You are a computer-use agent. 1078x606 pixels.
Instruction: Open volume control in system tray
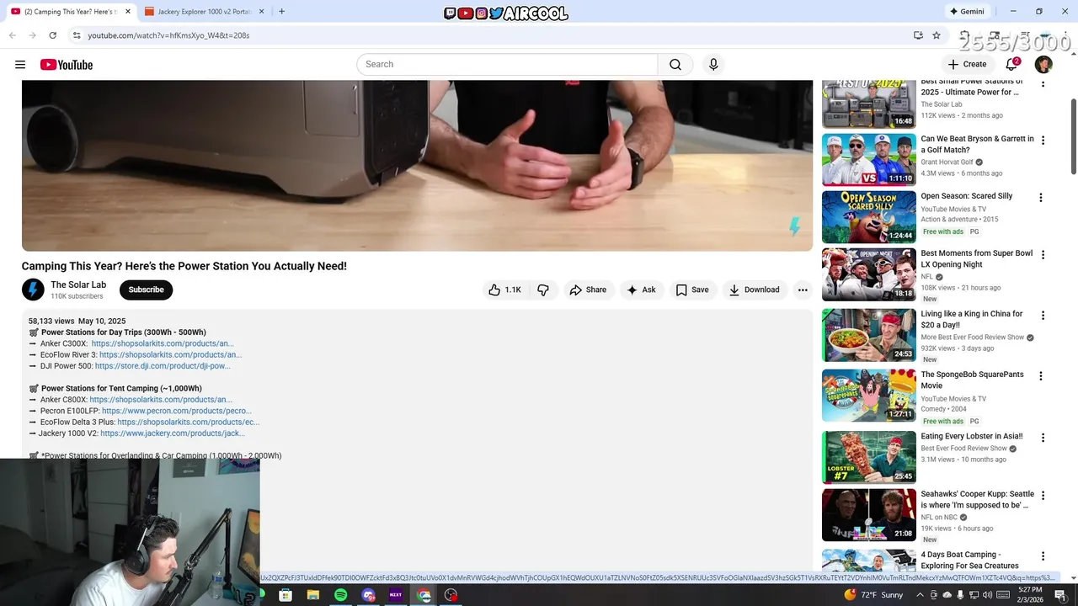click(x=986, y=595)
